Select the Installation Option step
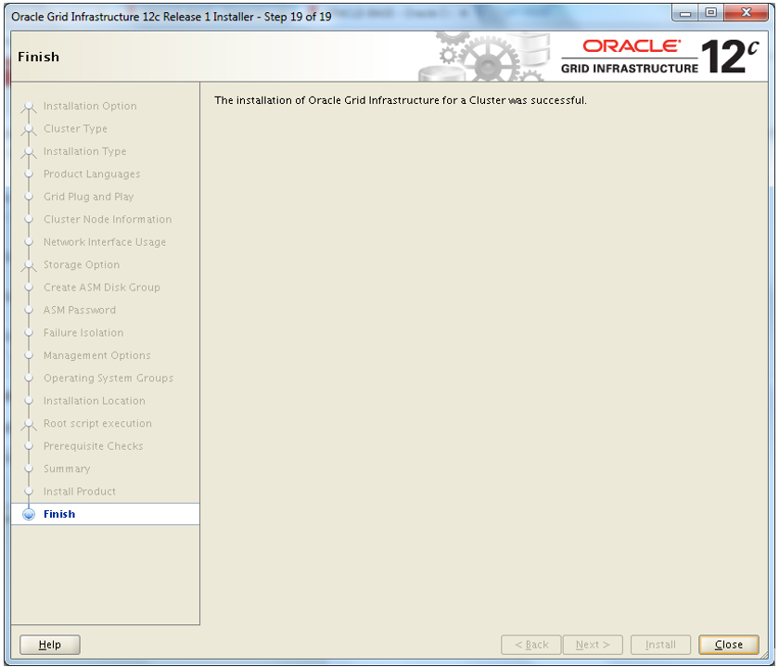The image size is (779, 667). 90,106
